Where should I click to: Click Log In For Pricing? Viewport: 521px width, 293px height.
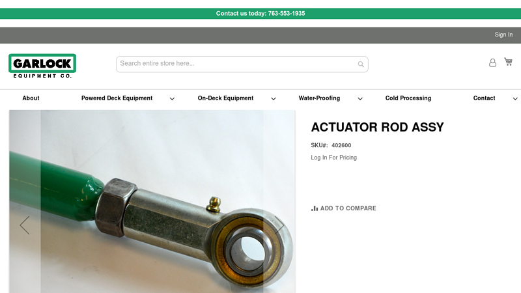tap(334, 158)
